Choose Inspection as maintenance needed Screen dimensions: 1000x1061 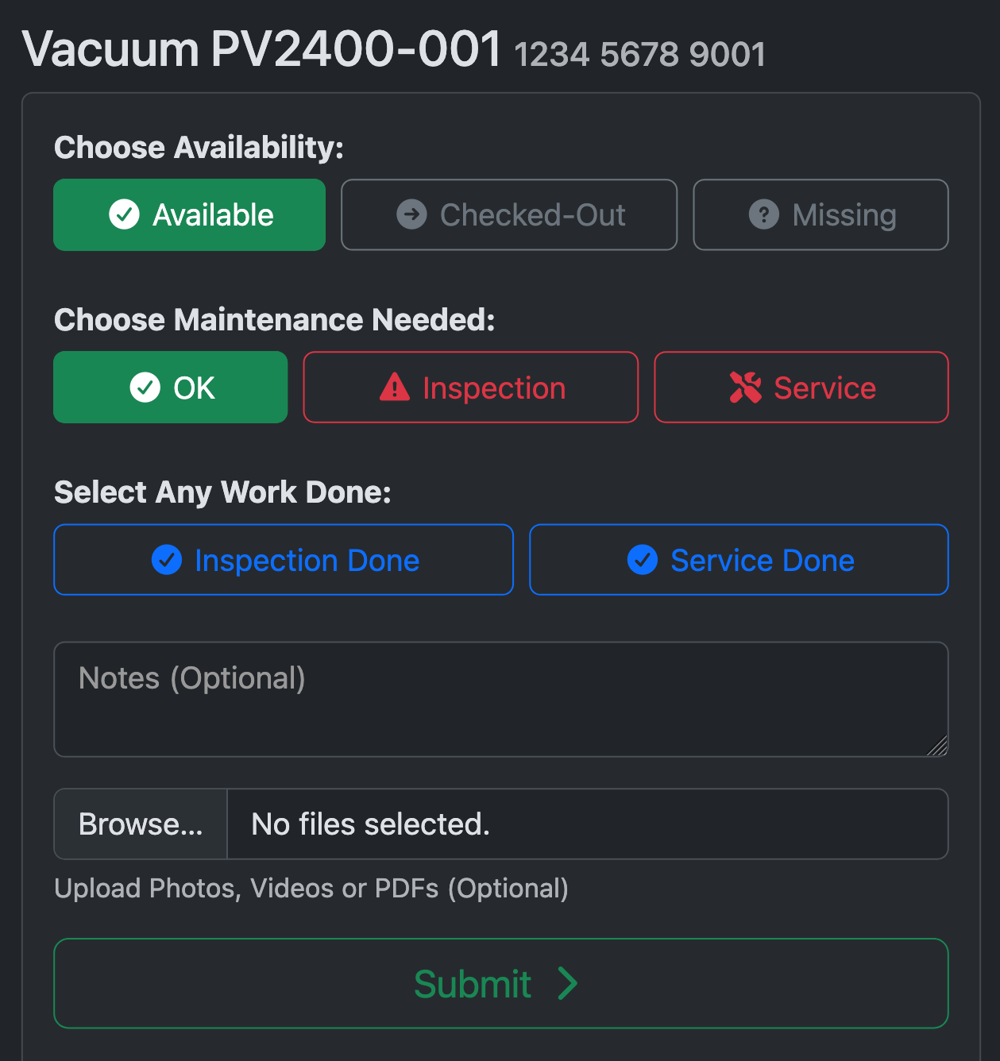(x=471, y=388)
